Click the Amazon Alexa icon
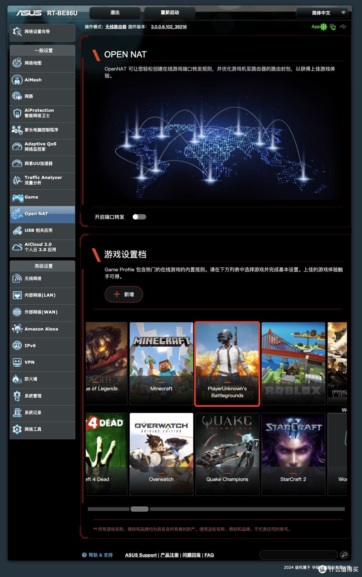The image size is (362, 577). (17, 329)
